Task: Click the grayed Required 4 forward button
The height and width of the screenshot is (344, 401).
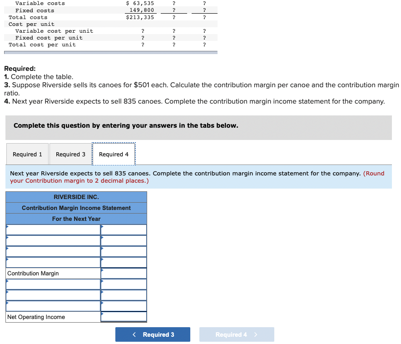Action: (x=237, y=334)
